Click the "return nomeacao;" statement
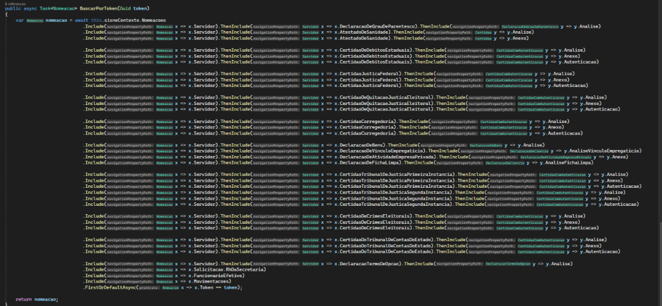The height and width of the screenshot is (306, 662). point(37,299)
